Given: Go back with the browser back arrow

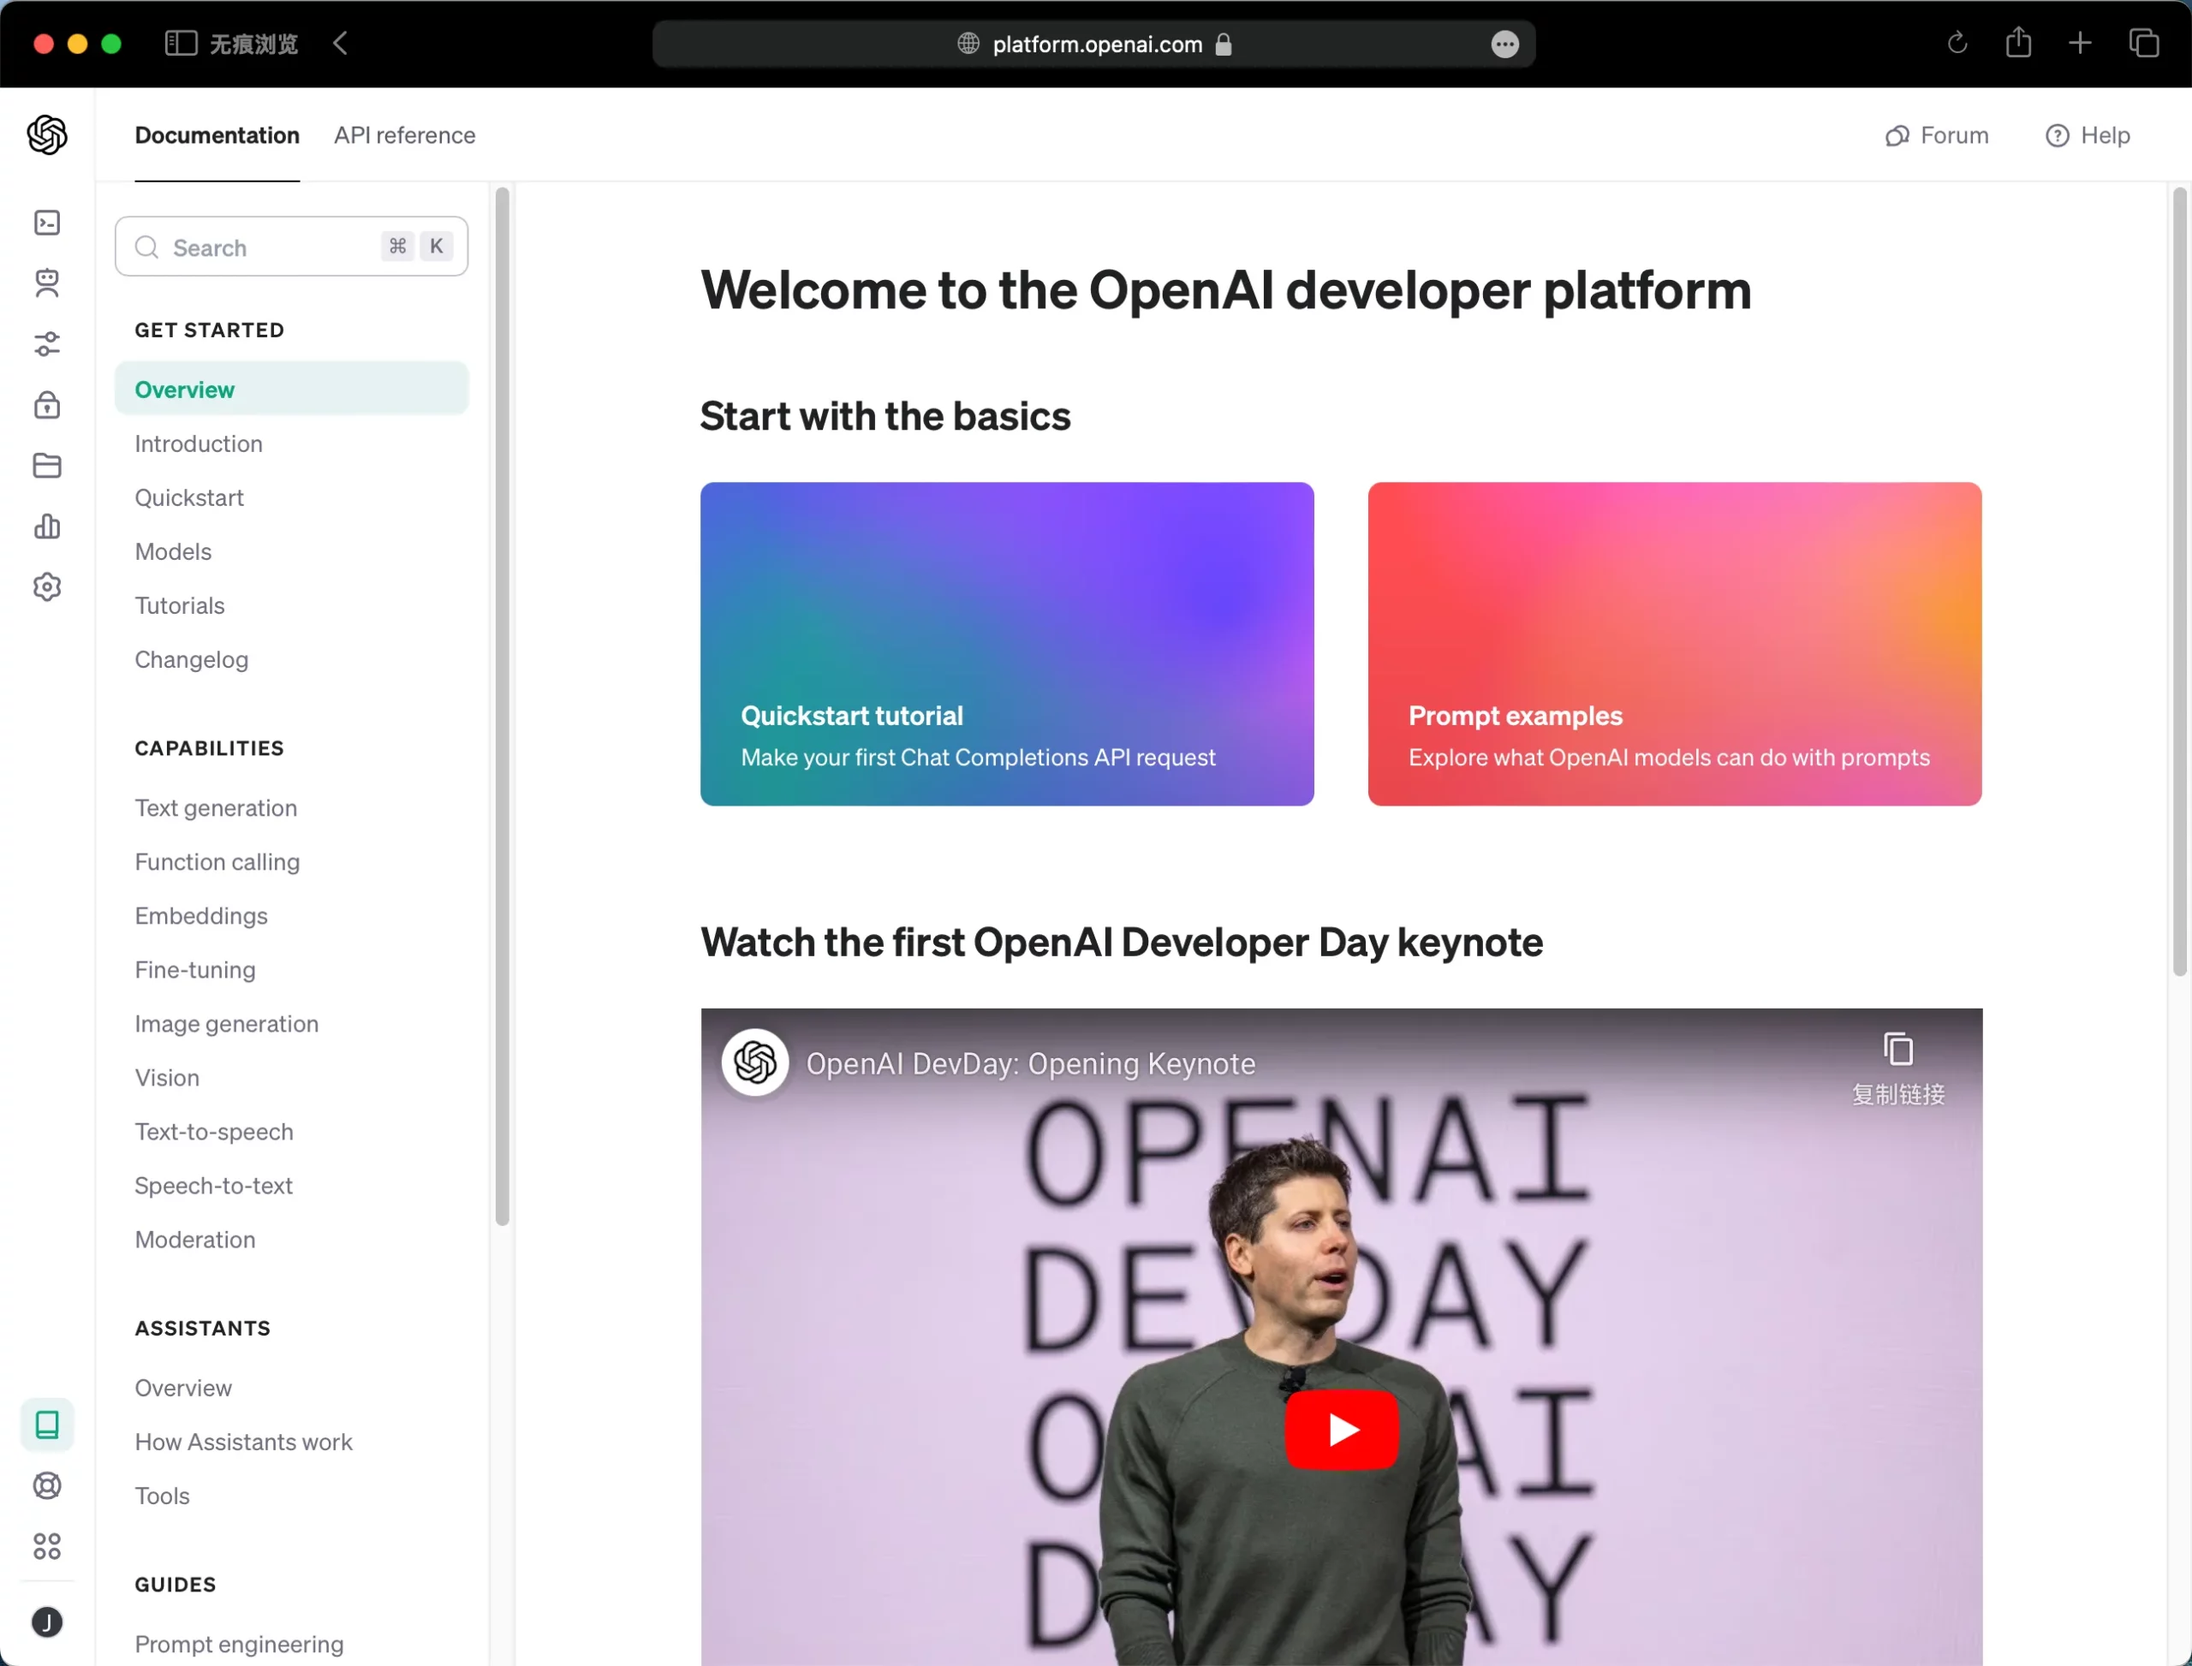Looking at the screenshot, I should [340, 44].
